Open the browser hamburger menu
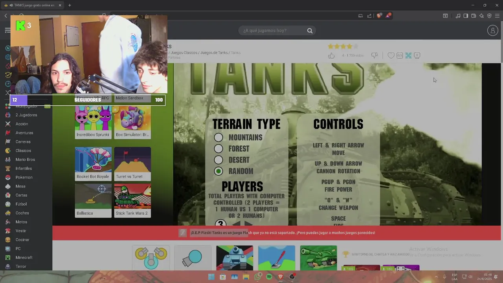This screenshot has width=503, height=283. click(x=497, y=16)
